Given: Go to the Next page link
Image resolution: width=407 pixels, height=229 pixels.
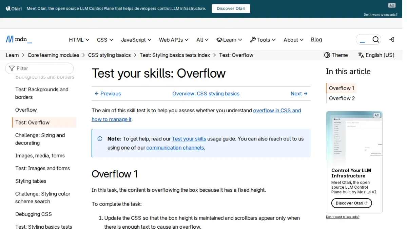Looking at the screenshot, I should tap(299, 94).
